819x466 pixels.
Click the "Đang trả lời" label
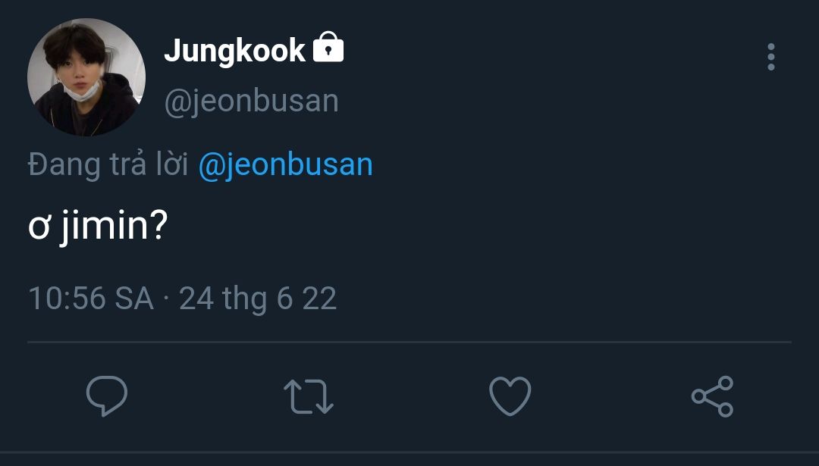(108, 164)
